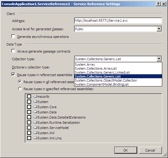Open the Access level dropdown arrow
The height and width of the screenshot is (158, 168).
pyautogui.click(x=159, y=29)
